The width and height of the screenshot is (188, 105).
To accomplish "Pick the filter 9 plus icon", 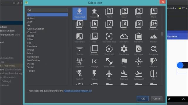I will click(x=154, y=24).
